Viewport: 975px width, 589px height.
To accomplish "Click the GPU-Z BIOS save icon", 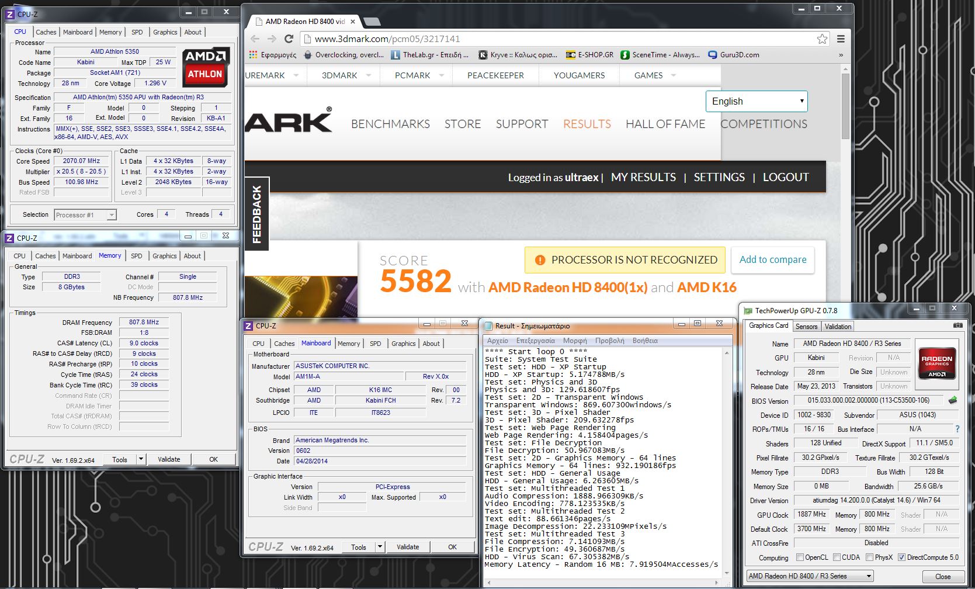I will tap(953, 400).
